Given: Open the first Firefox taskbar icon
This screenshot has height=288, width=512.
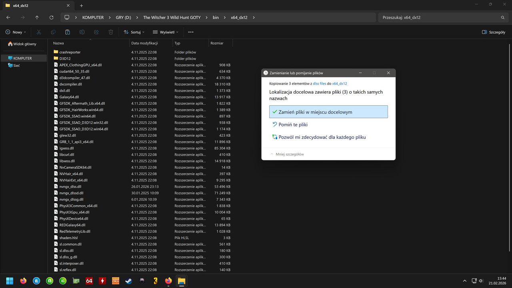Looking at the screenshot, I should (23, 281).
